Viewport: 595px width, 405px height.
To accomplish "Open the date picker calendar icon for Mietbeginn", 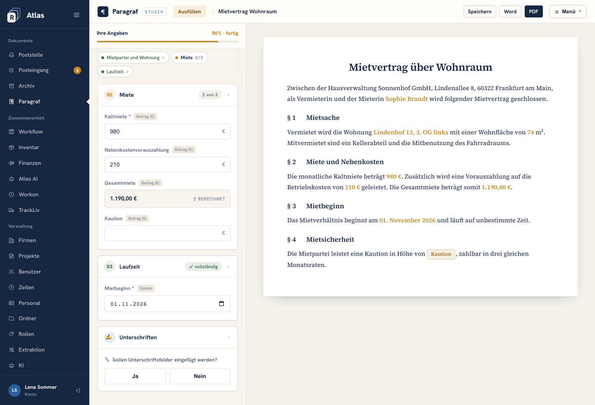I will pyautogui.click(x=221, y=304).
